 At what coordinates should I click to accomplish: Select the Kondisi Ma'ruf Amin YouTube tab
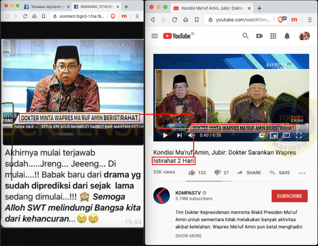[x=212, y=8]
